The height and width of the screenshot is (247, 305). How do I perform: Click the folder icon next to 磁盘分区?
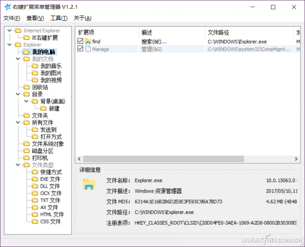[x=27, y=151]
